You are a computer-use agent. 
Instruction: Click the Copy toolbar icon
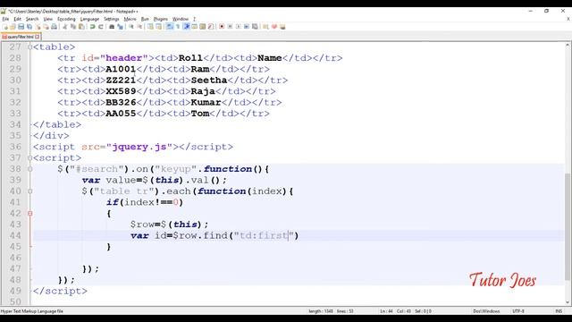pyautogui.click(x=73, y=27)
